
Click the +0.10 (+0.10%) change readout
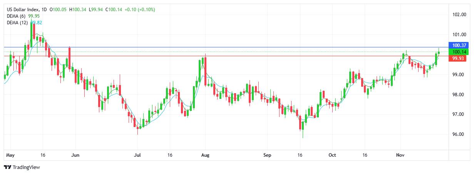tap(142, 9)
